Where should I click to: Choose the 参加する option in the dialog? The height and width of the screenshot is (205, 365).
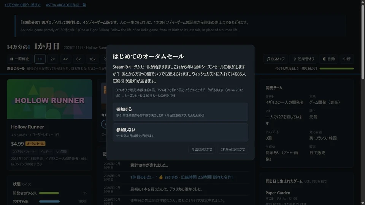point(180,112)
